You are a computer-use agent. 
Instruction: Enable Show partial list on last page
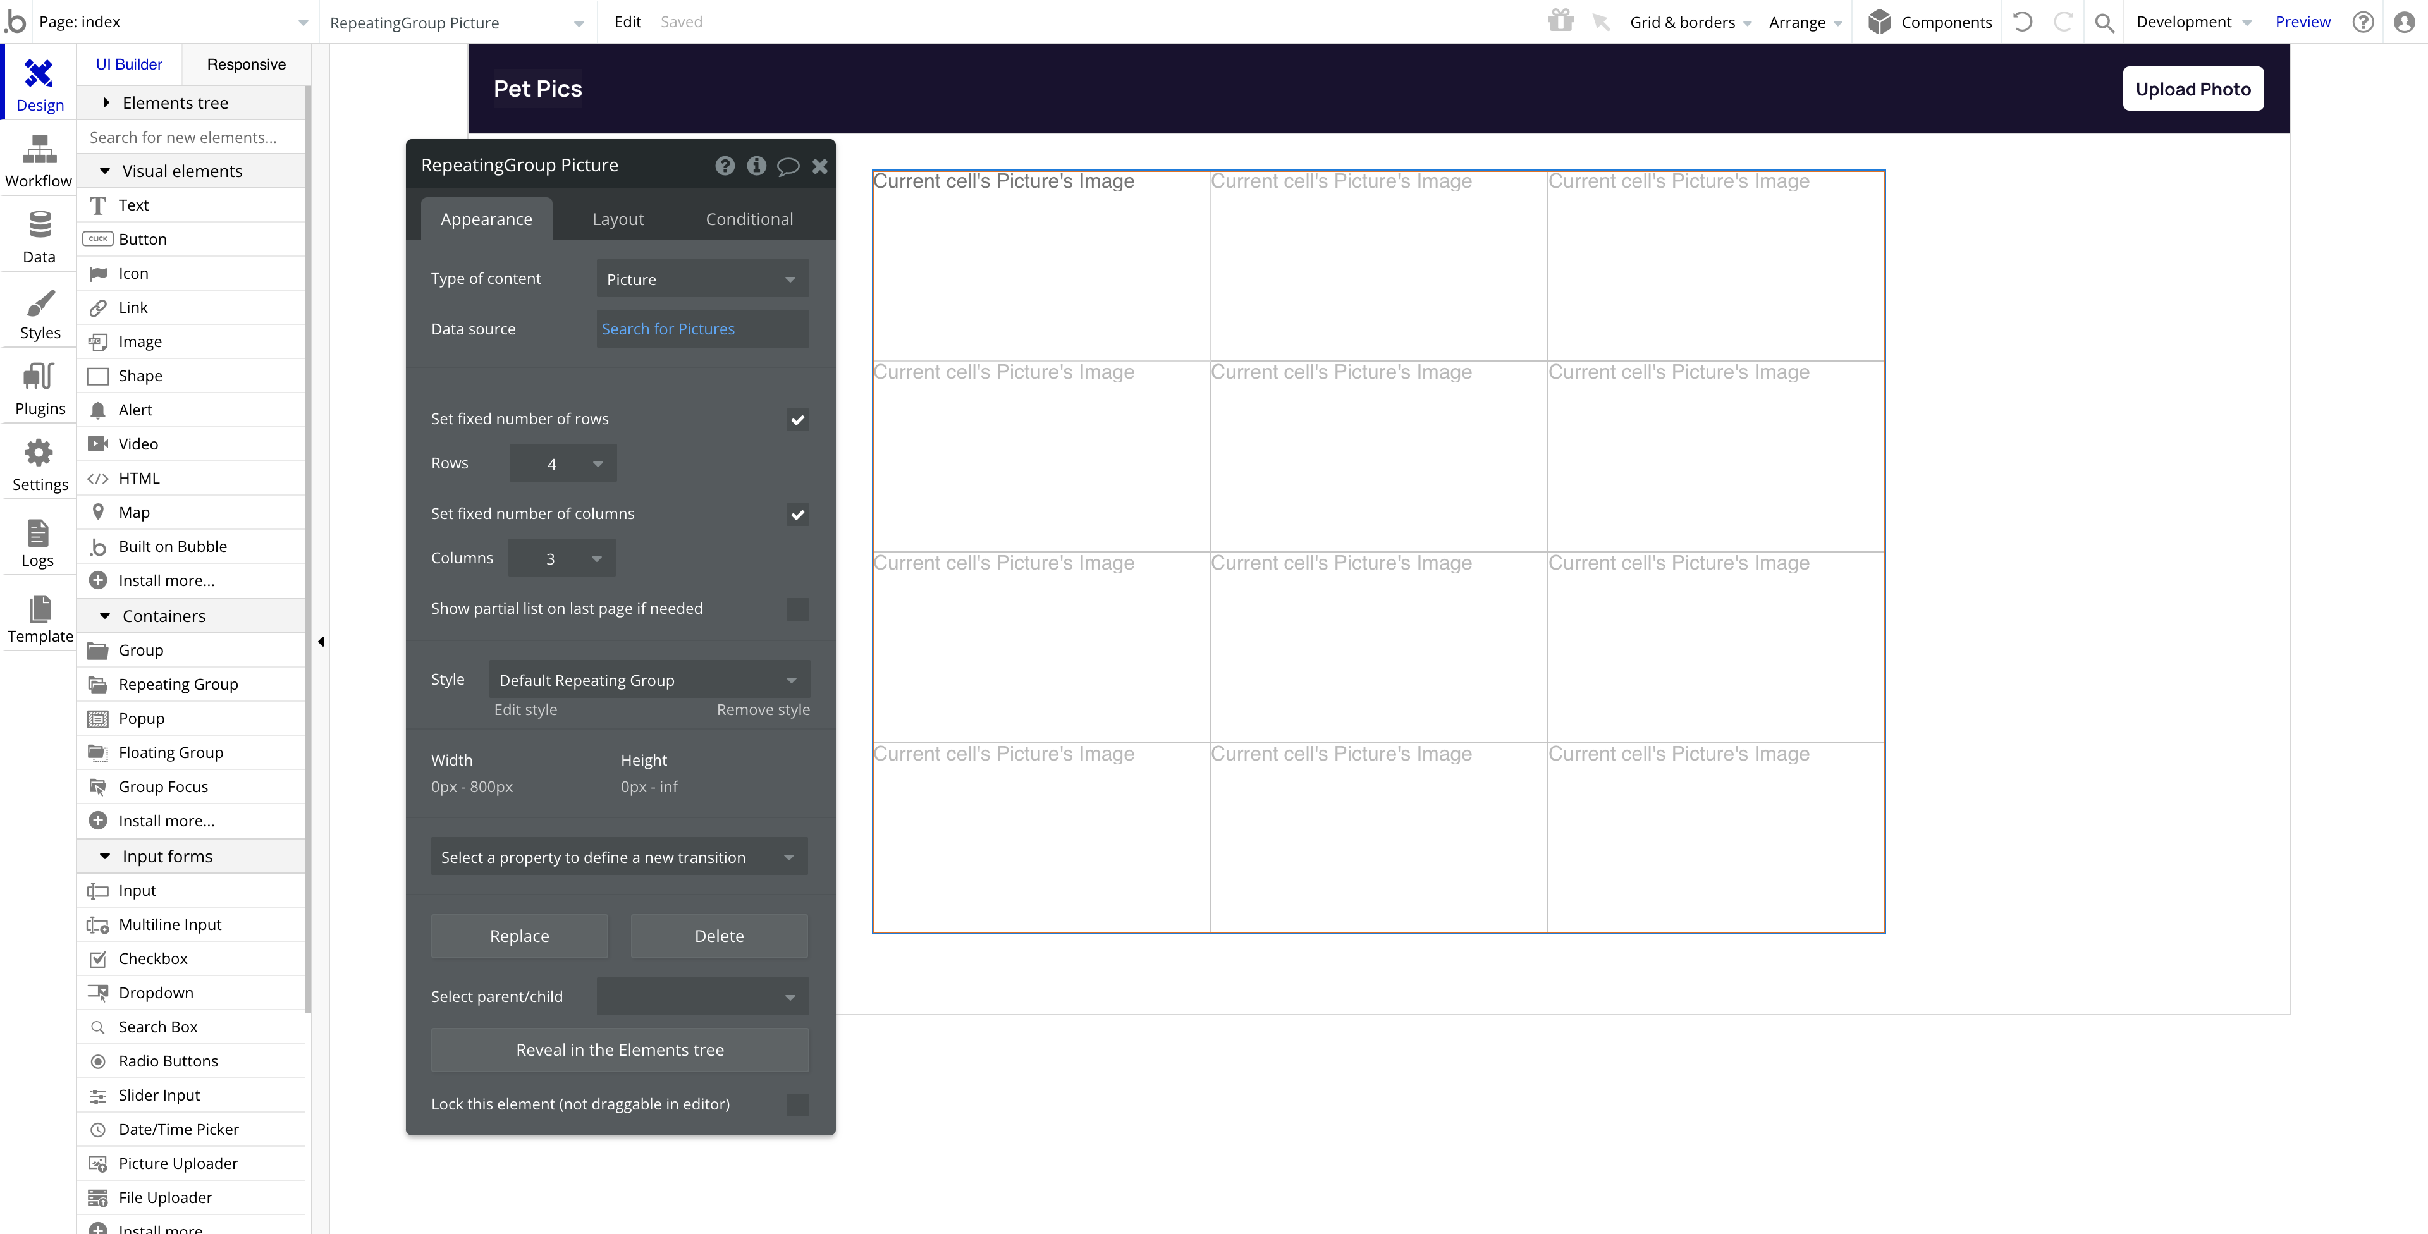pos(799,609)
